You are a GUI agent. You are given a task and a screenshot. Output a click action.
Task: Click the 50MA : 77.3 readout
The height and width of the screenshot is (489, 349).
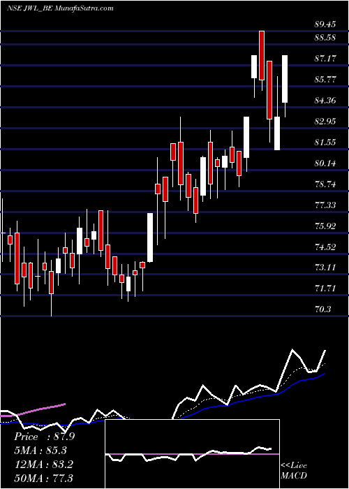coord(43,478)
